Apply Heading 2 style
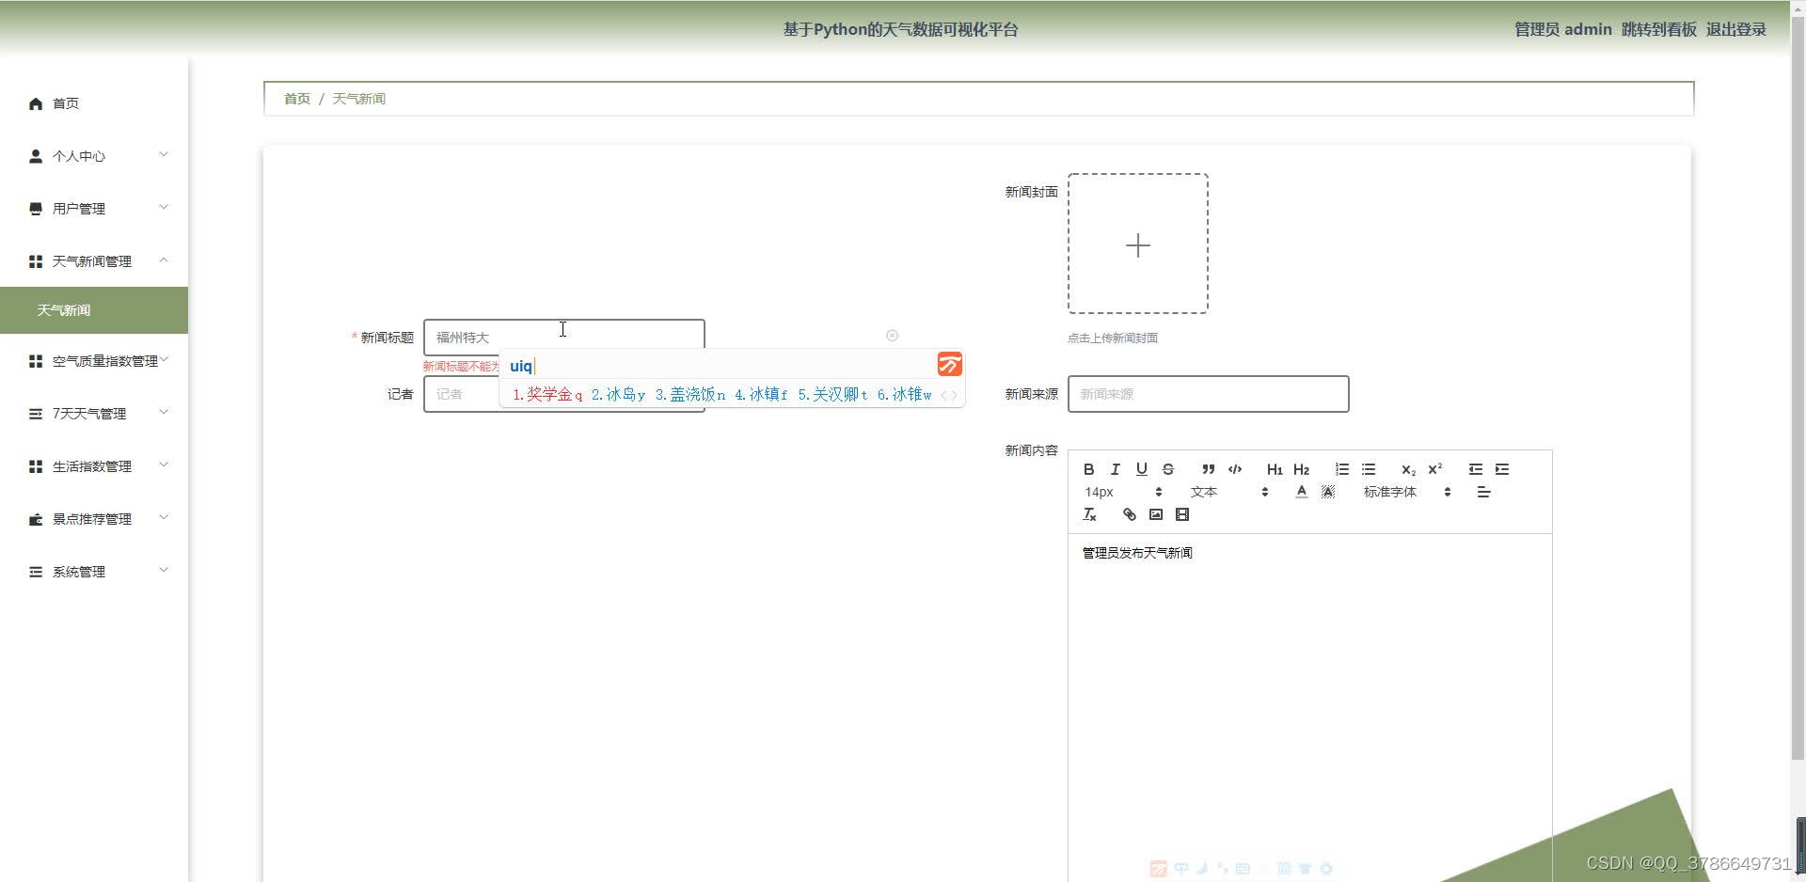The image size is (1806, 882). click(1301, 469)
